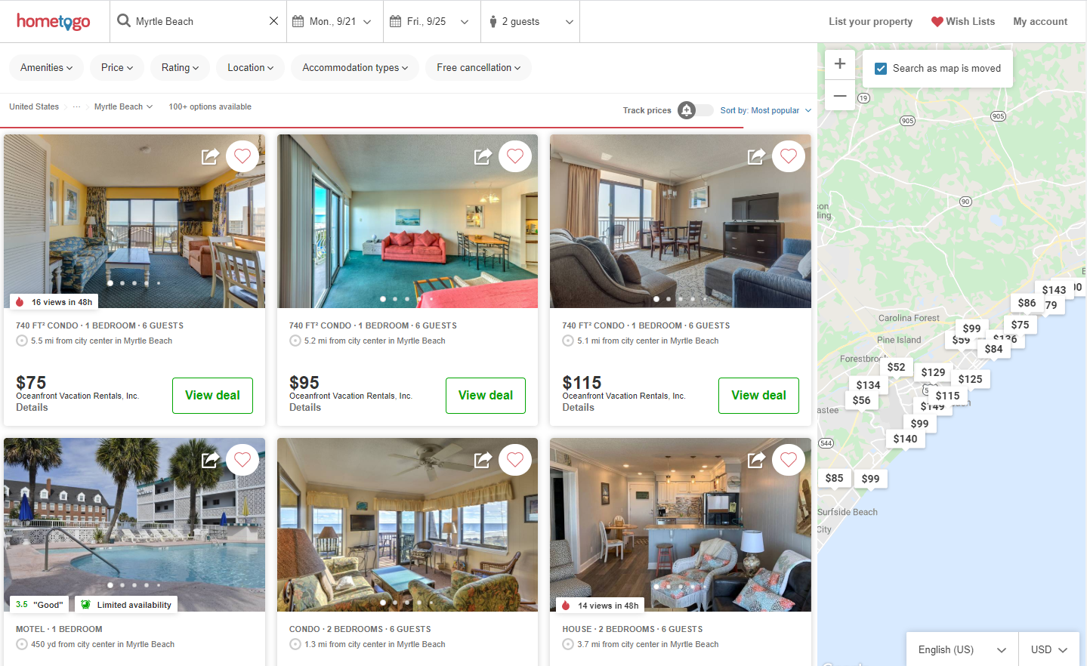Click the HomeToGo logo

pos(54,21)
